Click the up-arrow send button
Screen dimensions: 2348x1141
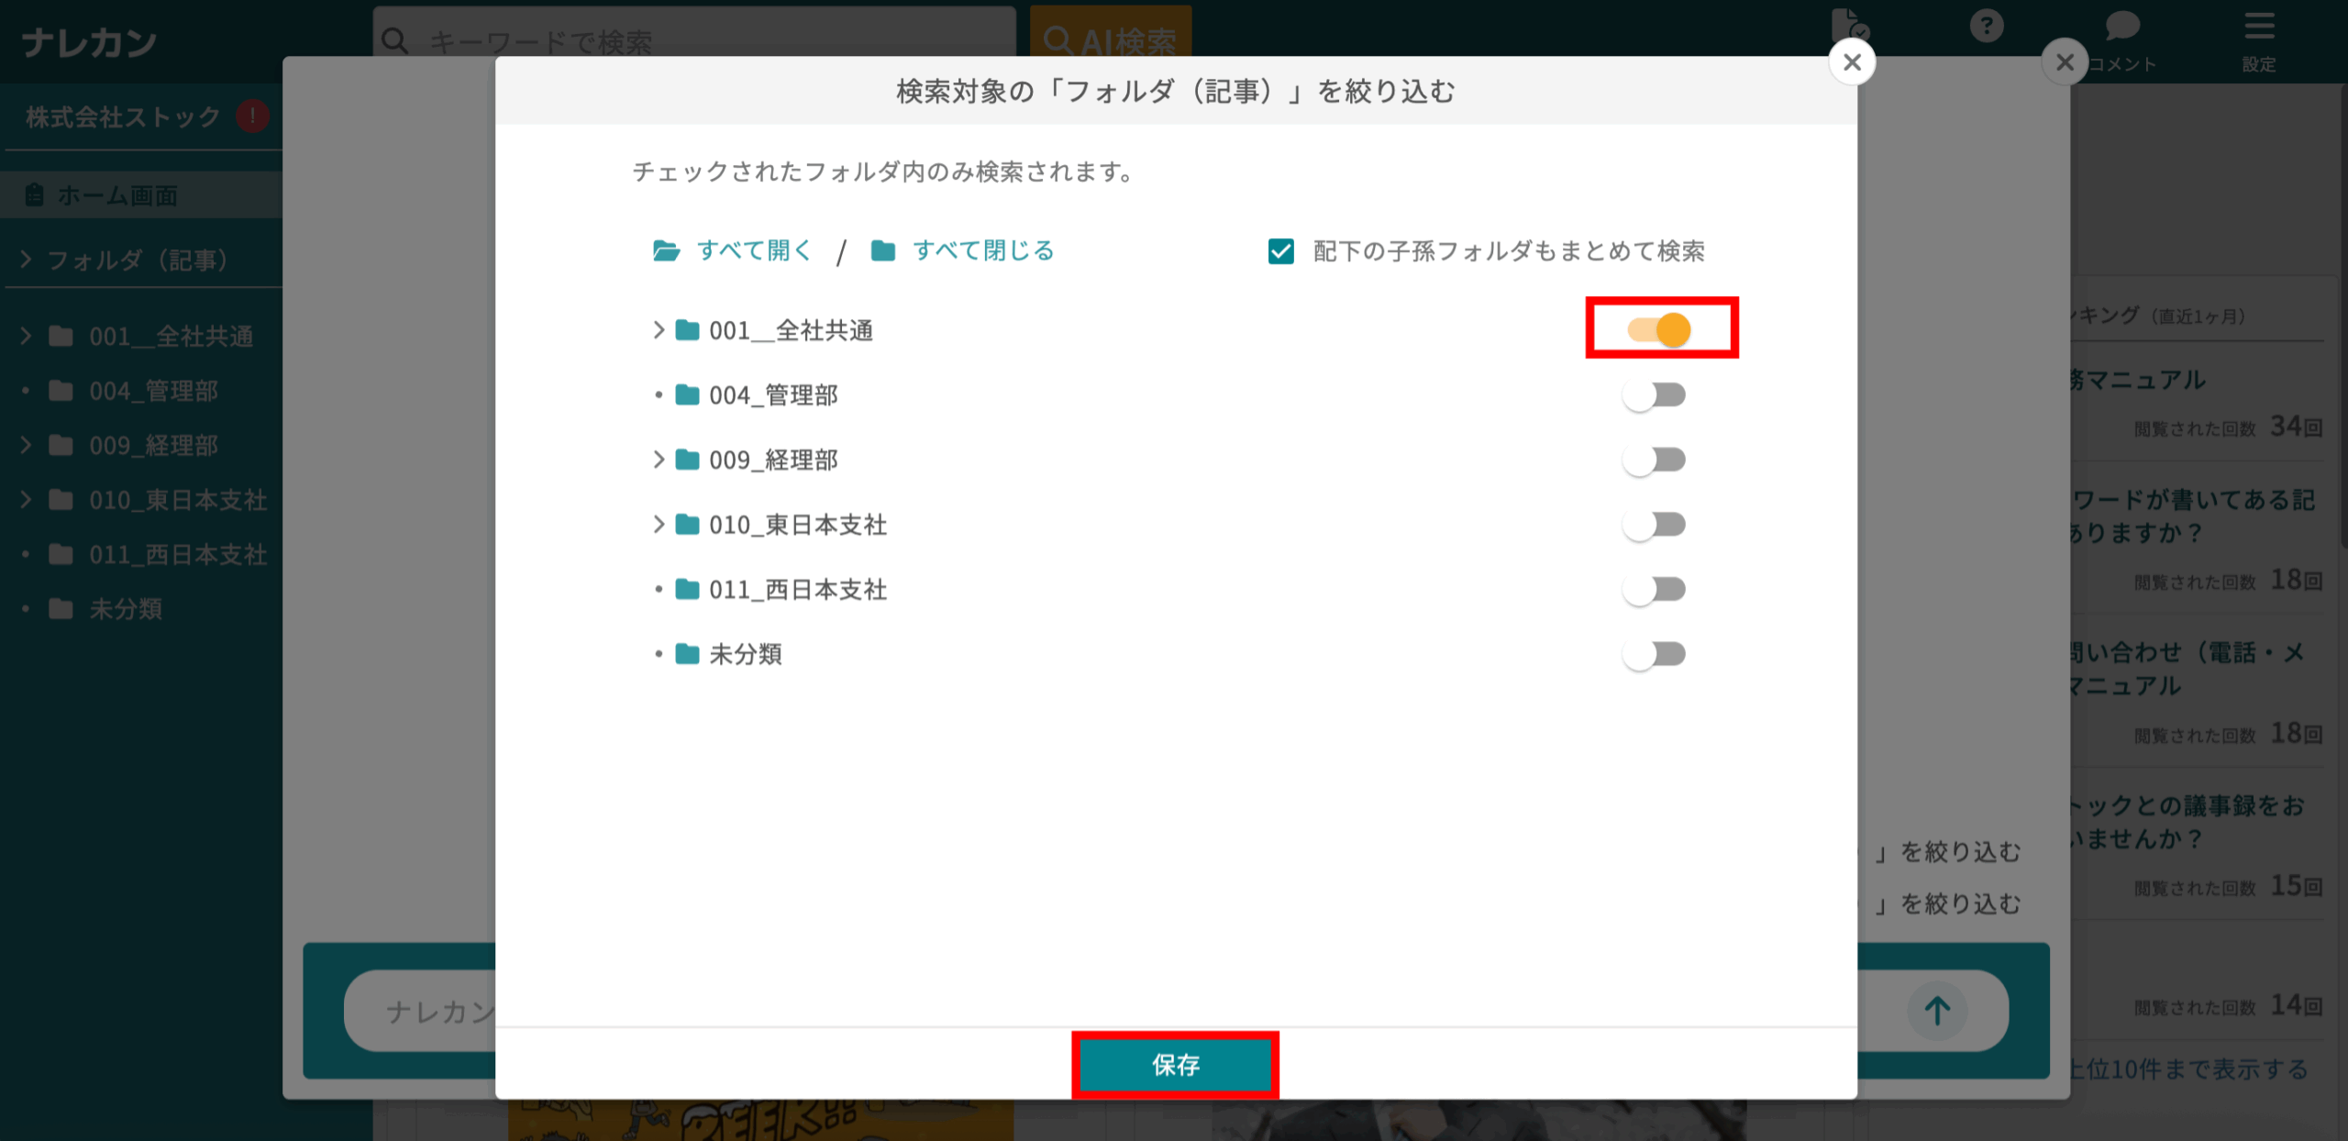(1937, 1011)
